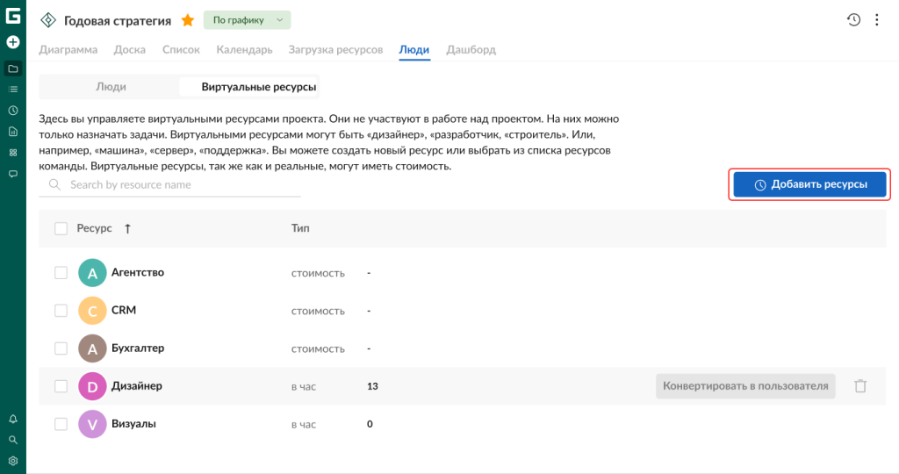Toggle the favorite star for Годовая стратегия
The width and height of the screenshot is (899, 474).
[x=188, y=21]
